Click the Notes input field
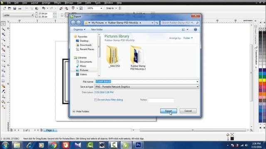The image size is (266, 149). (x=161, y=100)
